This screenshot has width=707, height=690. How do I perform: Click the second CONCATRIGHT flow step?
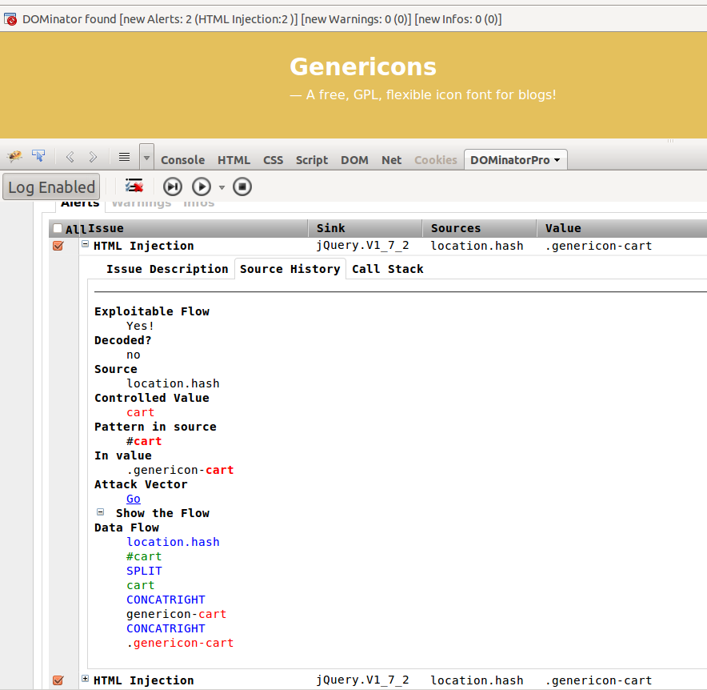click(x=166, y=628)
